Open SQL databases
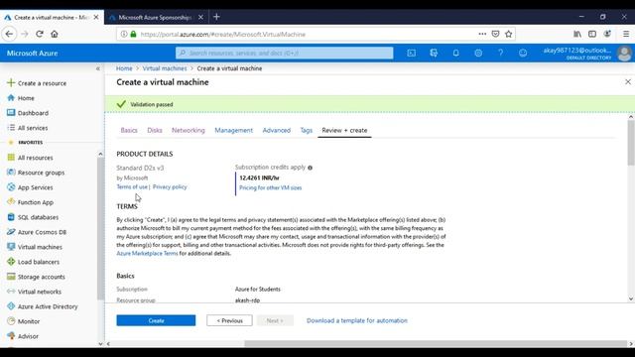This screenshot has height=357, width=635. click(33, 217)
